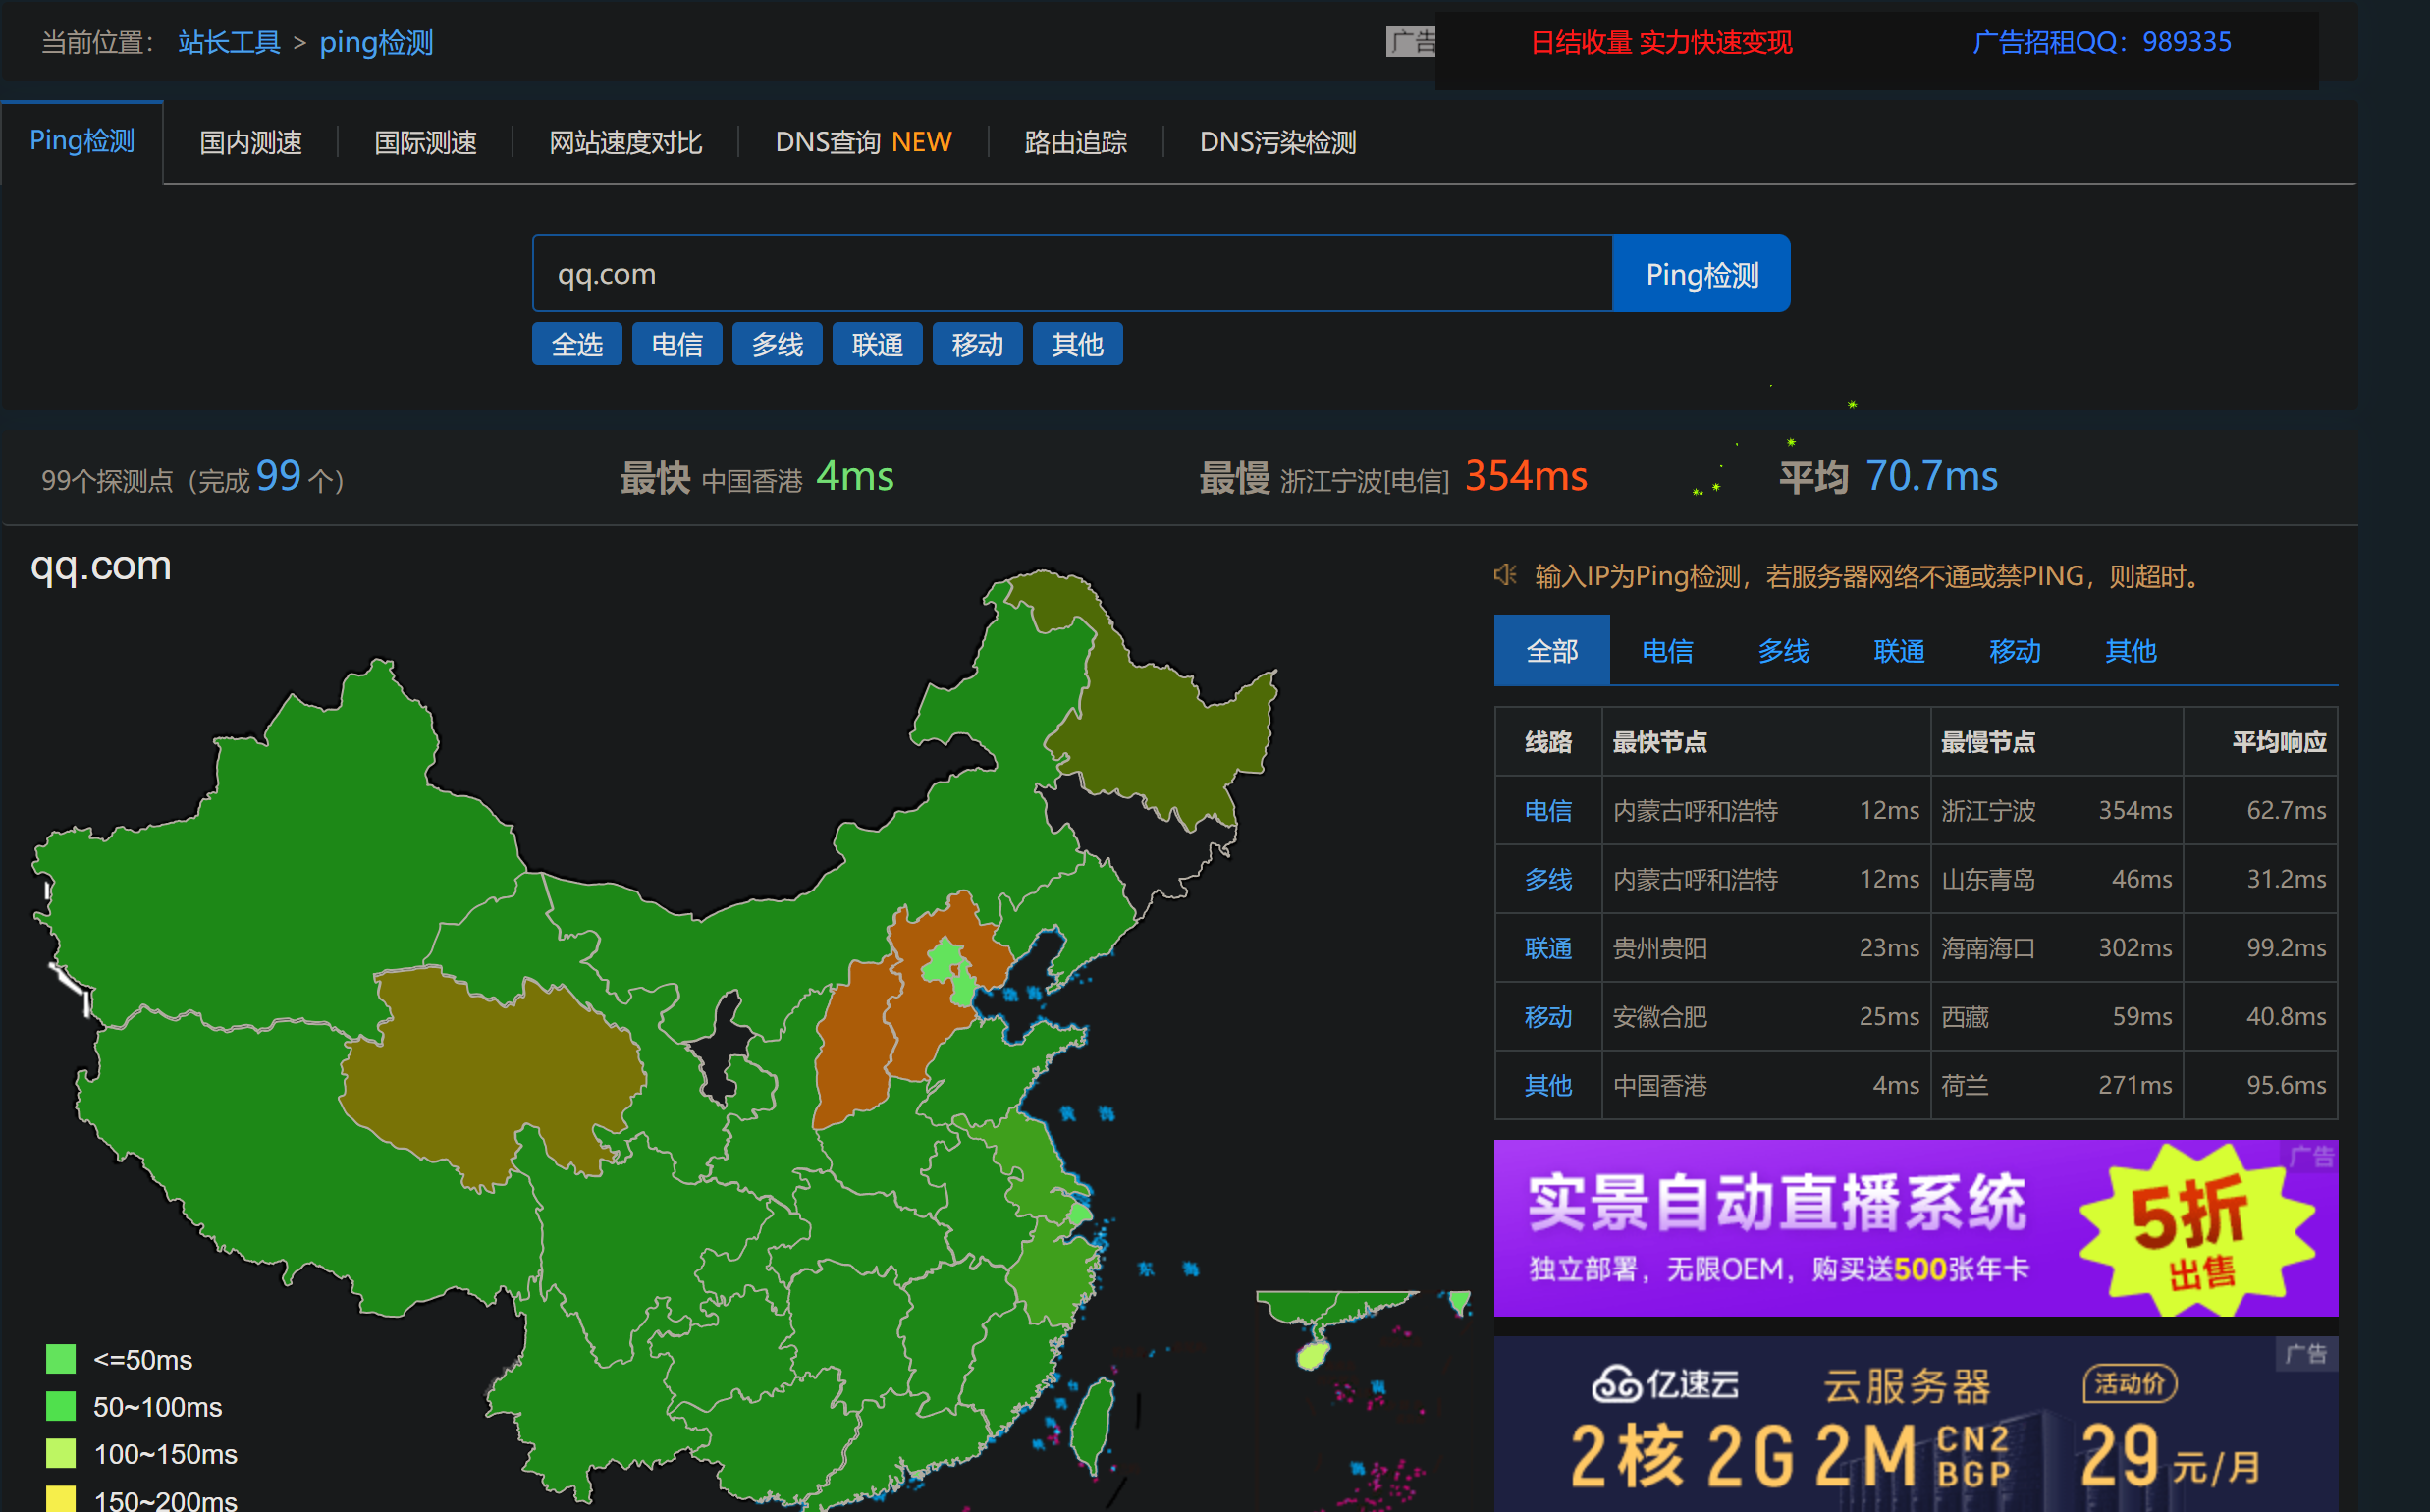Switch to the 国际测速 tab

(x=425, y=143)
